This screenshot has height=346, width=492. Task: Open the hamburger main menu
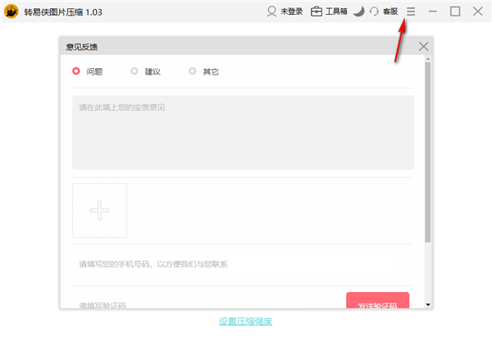[411, 11]
